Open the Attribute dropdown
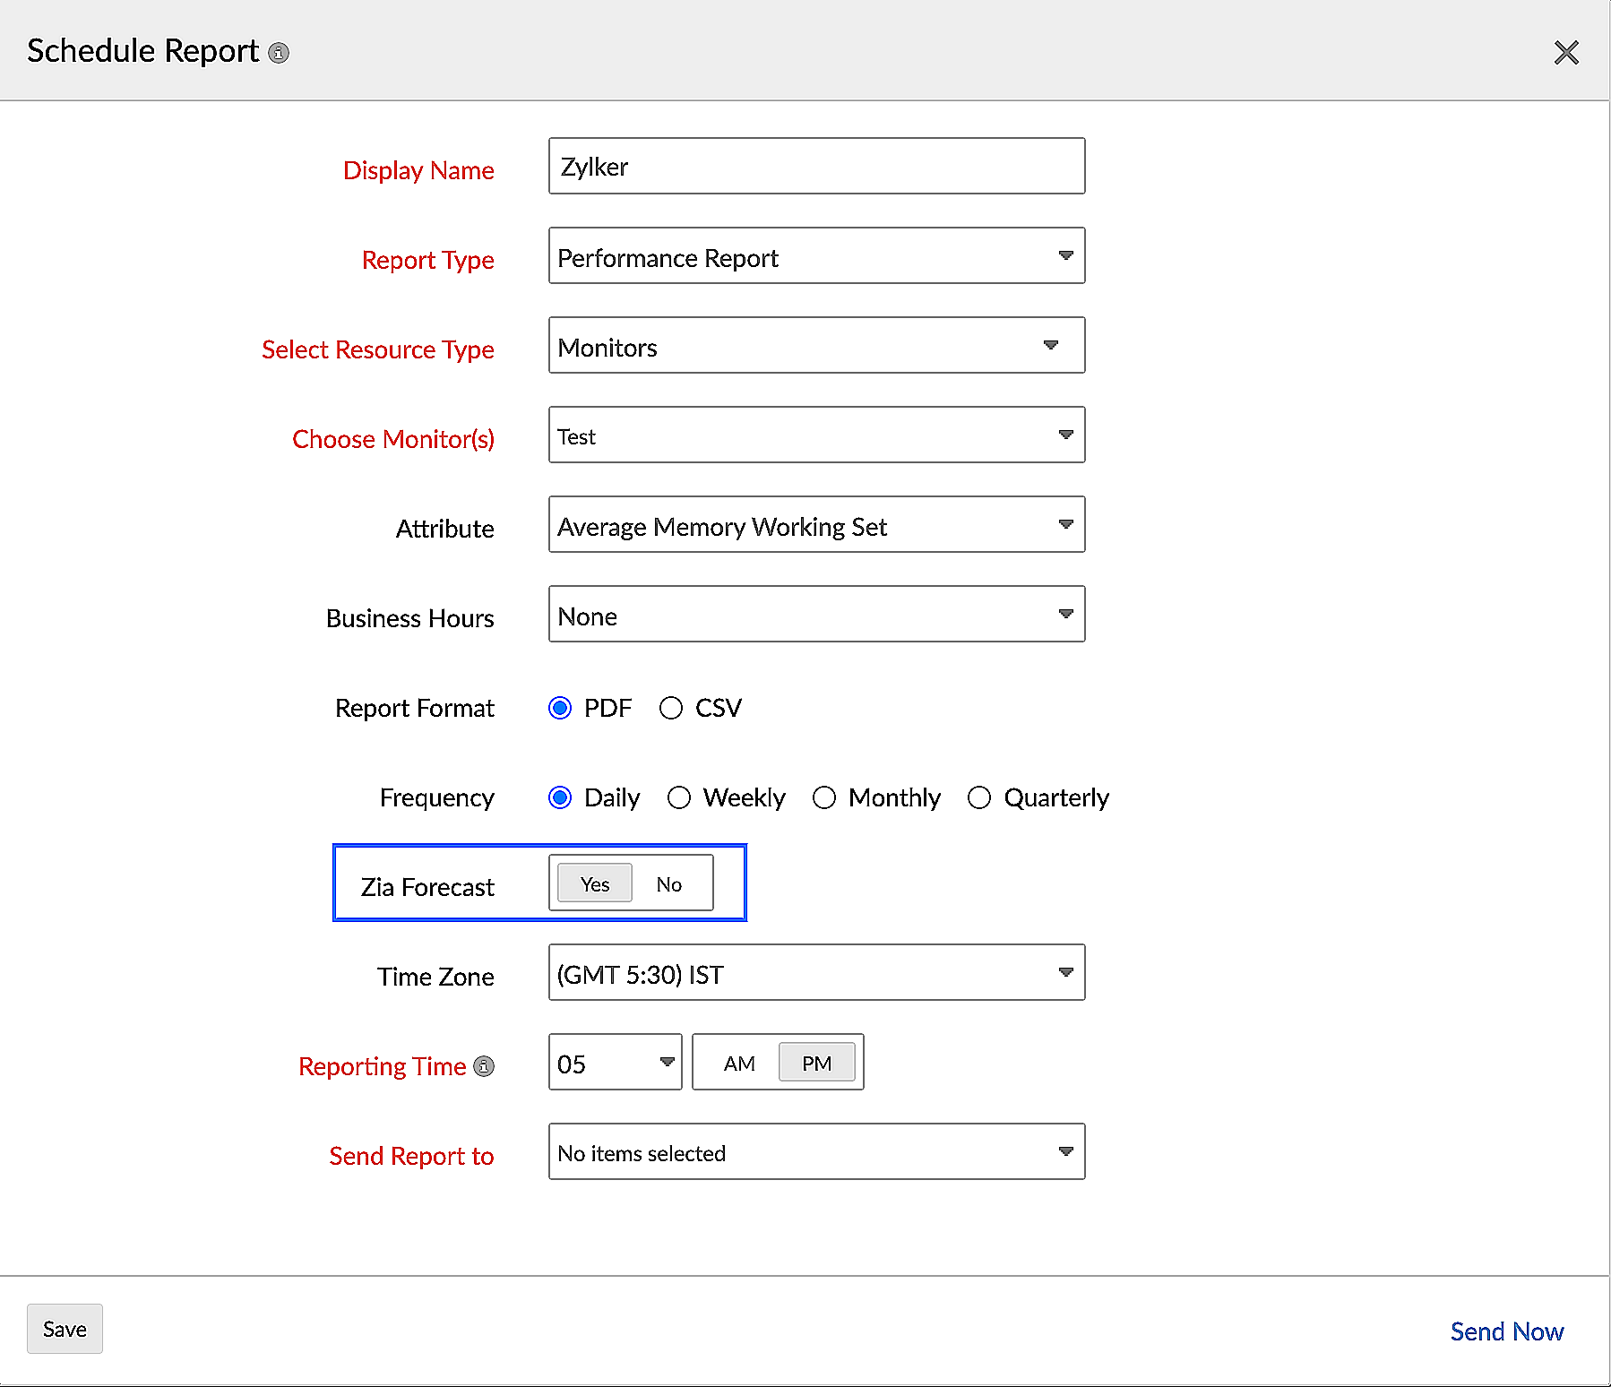1611x1387 pixels. [x=1065, y=525]
